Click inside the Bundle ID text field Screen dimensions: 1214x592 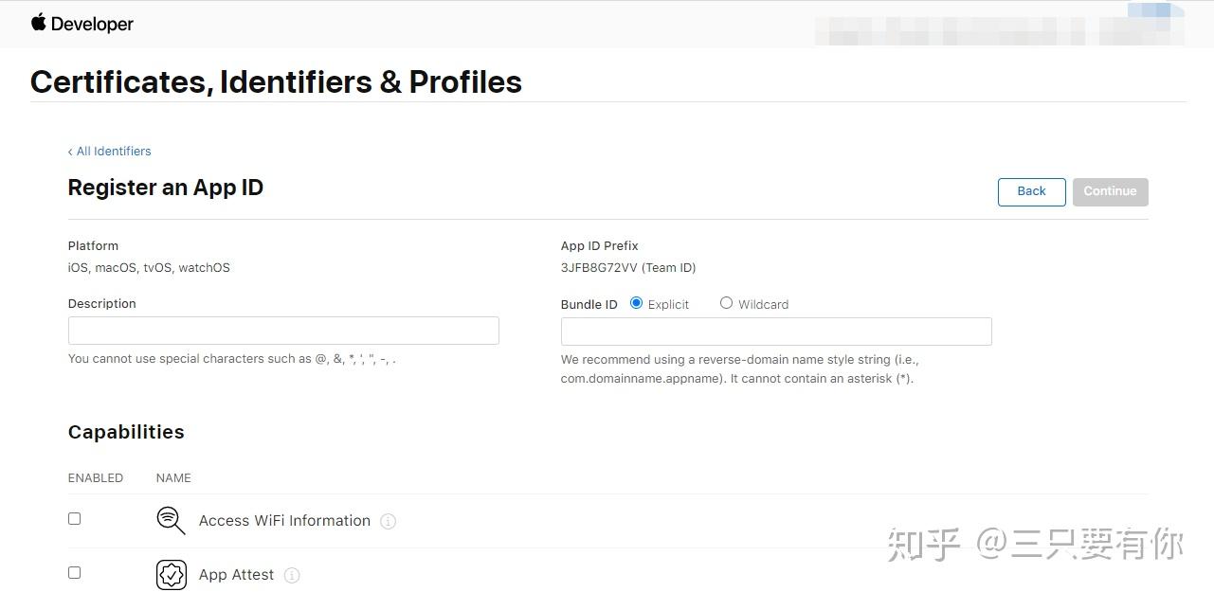point(775,331)
